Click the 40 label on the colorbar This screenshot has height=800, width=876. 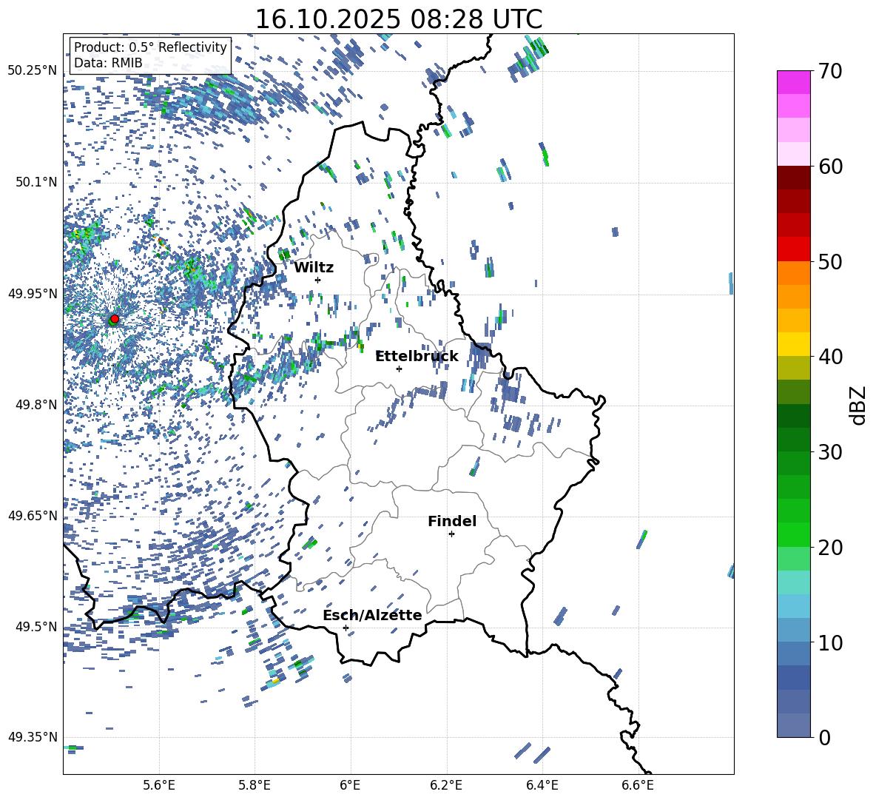pyautogui.click(x=830, y=357)
